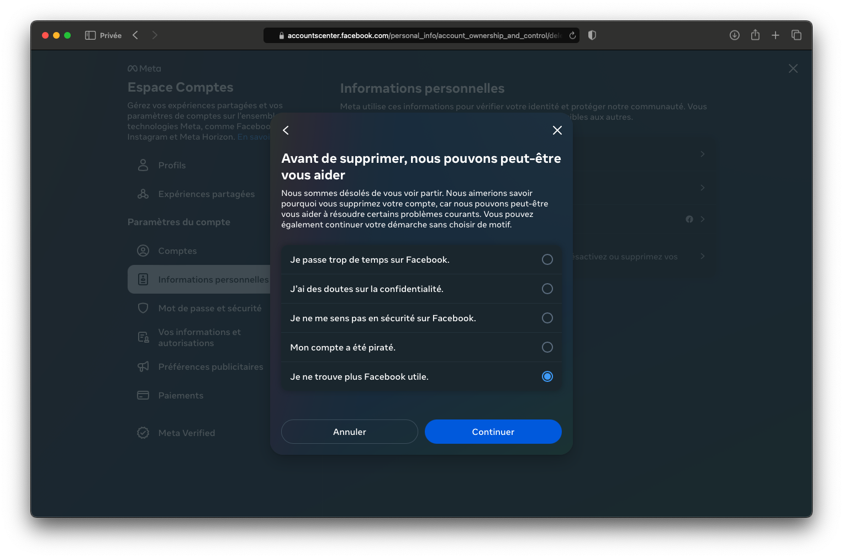Screen dimensions: 843x558
Task: Expand the first personal info row chevron
Action: point(702,154)
